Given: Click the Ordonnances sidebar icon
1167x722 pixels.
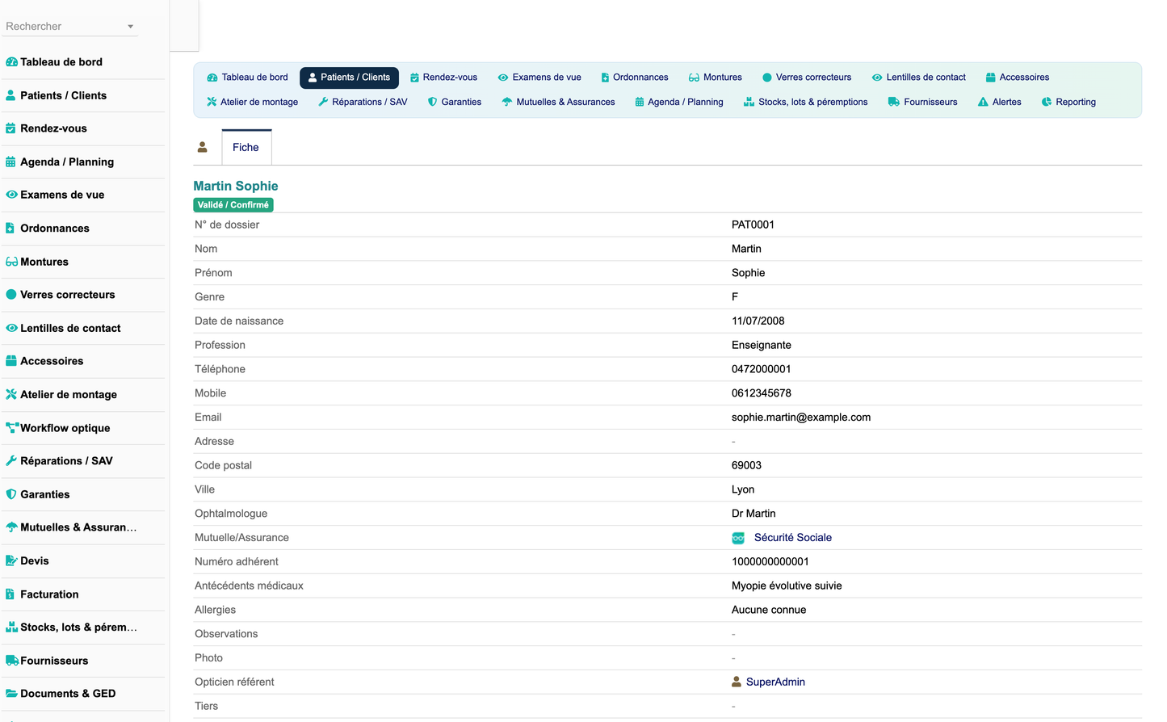Looking at the screenshot, I should [x=10, y=229].
